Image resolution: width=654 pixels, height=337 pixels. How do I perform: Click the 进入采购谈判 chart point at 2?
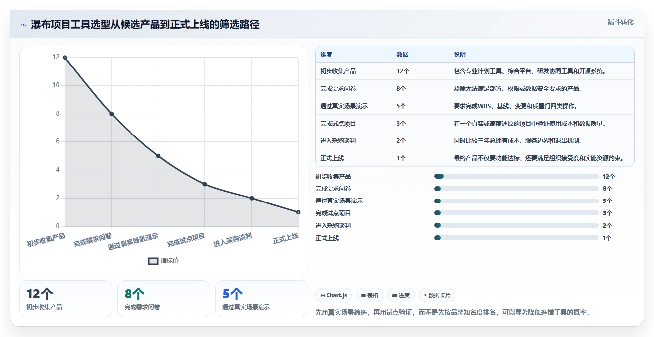click(x=252, y=198)
